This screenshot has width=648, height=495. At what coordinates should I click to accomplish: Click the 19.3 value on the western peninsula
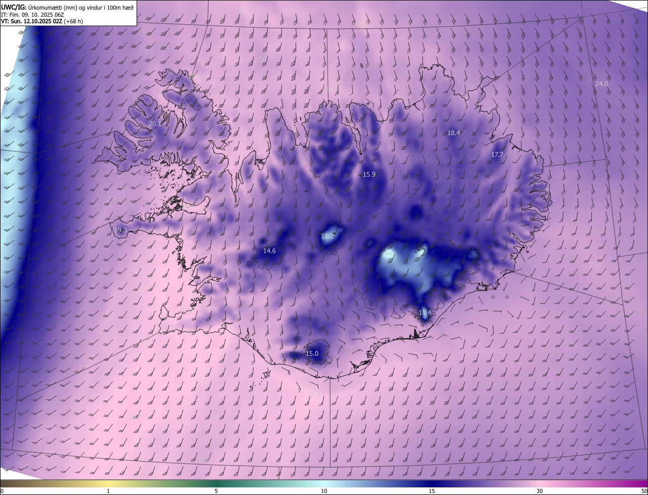click(120, 230)
